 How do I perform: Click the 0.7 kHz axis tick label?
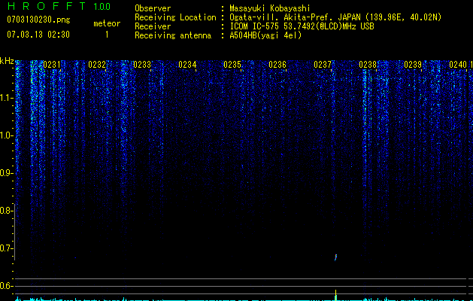pyautogui.click(x=6, y=248)
